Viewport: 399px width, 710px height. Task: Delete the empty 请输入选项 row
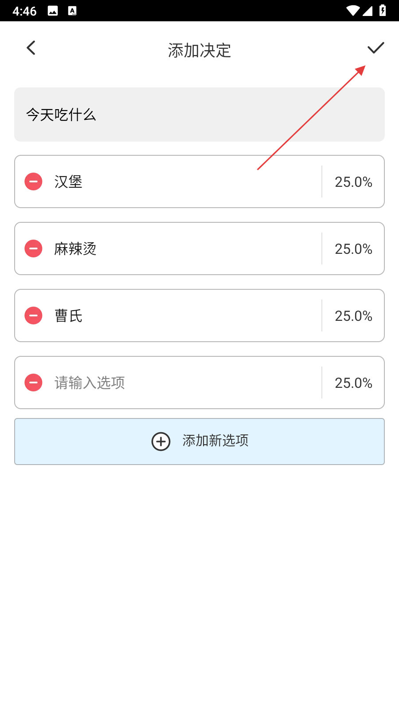pyautogui.click(x=33, y=383)
